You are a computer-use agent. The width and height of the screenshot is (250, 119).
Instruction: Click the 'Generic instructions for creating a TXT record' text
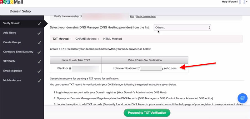(x=84, y=78)
